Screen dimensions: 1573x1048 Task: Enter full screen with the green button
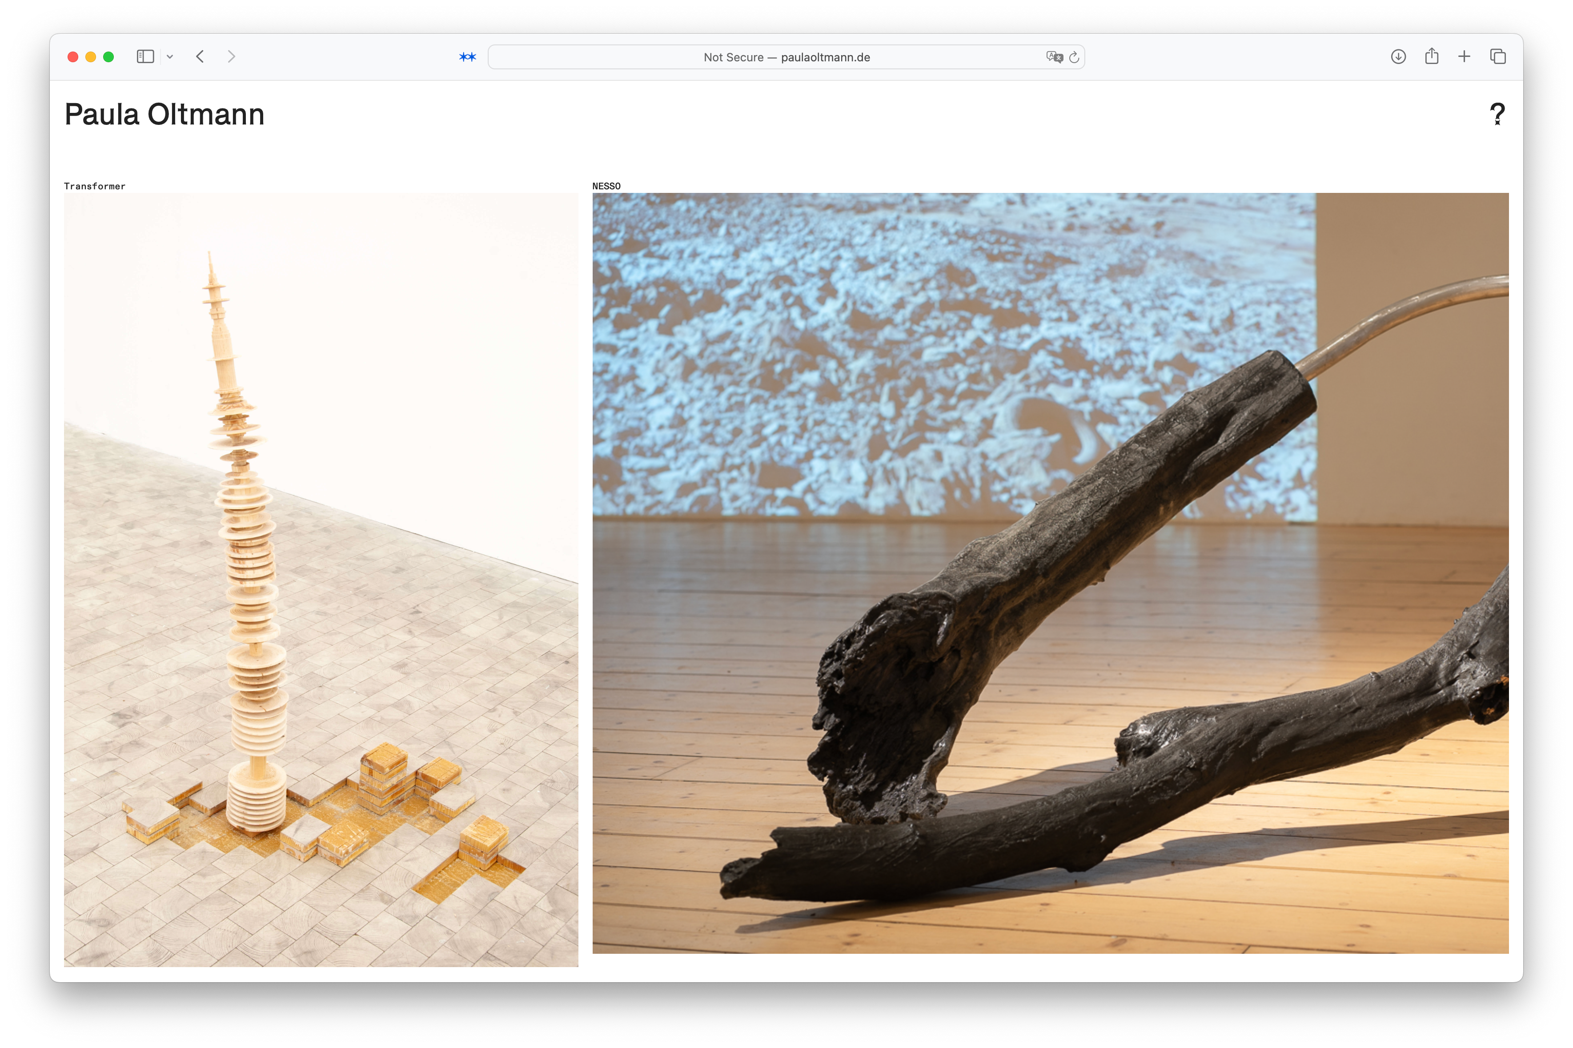click(108, 57)
